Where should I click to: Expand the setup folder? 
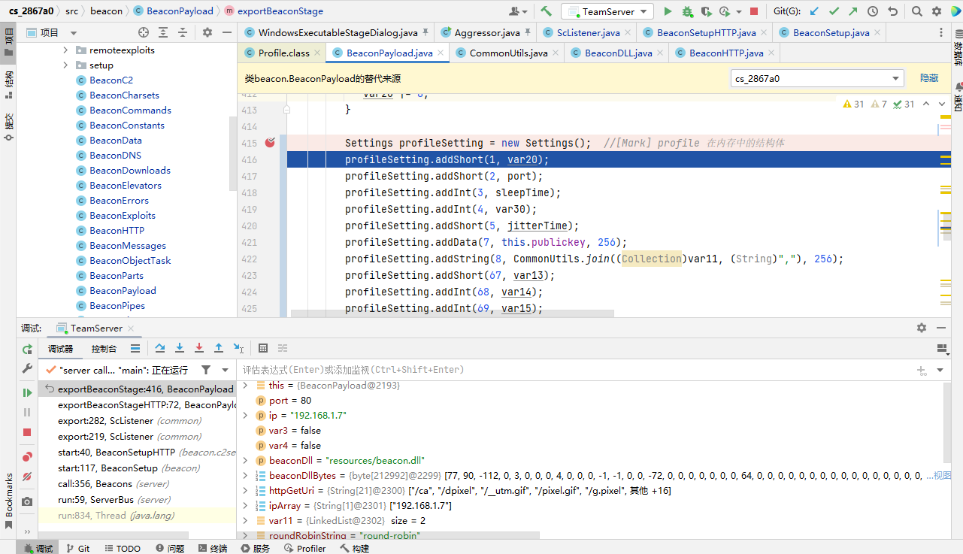tap(66, 65)
